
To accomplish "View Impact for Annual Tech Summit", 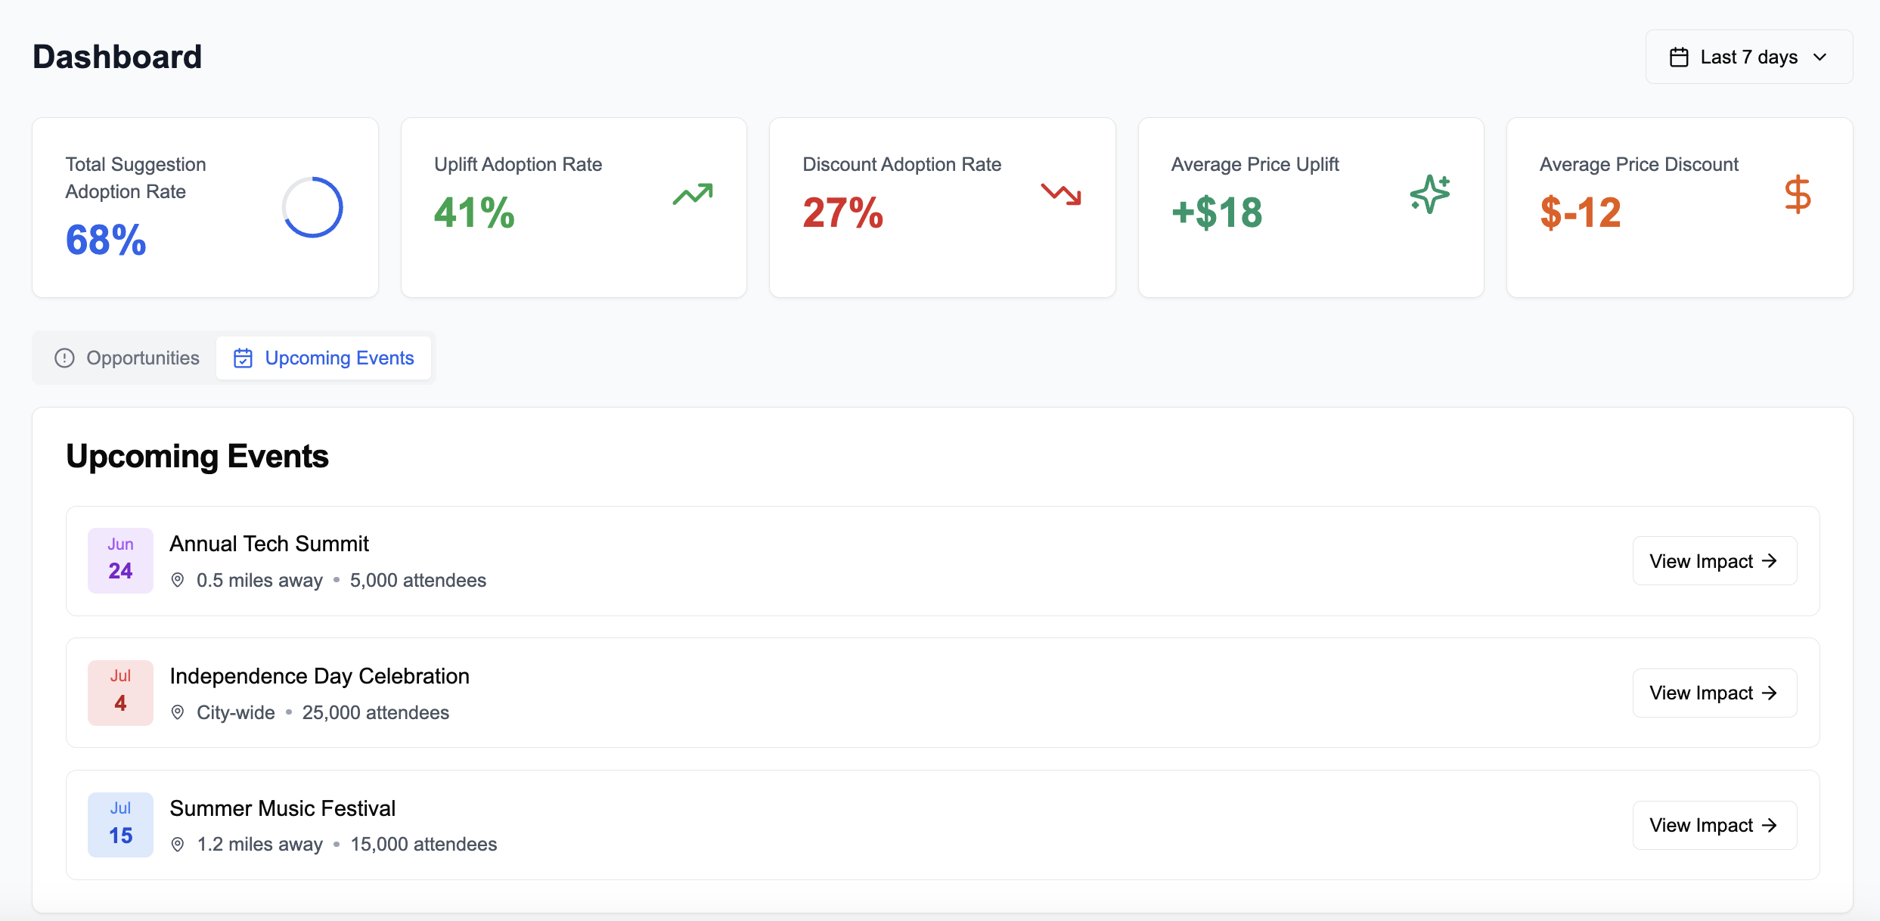I will (x=1714, y=561).
